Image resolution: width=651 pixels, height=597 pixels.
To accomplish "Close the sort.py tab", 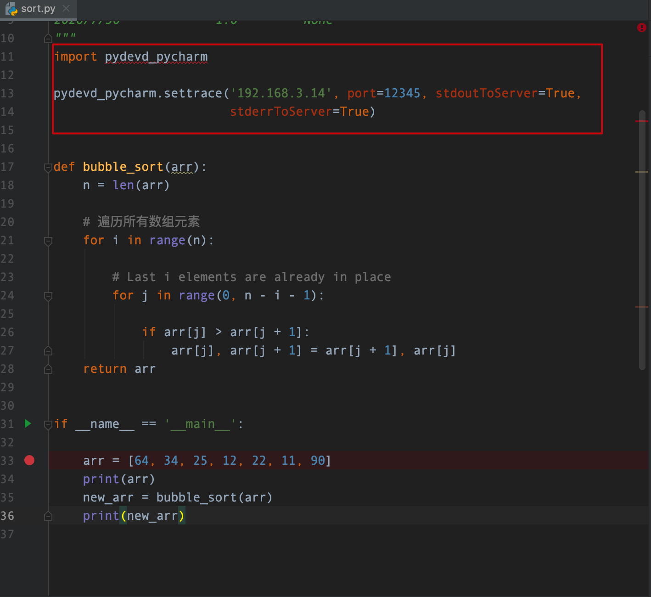I will point(66,8).
